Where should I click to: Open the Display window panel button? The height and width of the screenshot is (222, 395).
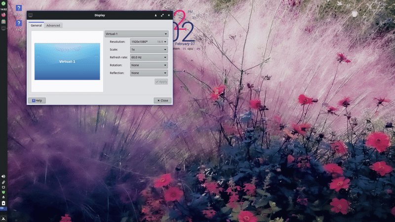(x=3, y=29)
